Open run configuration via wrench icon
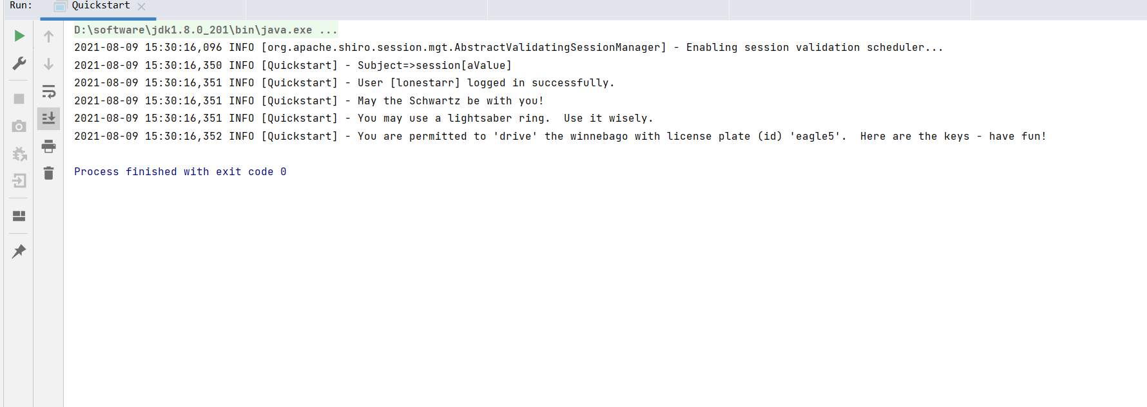This screenshot has width=1147, height=407. point(19,63)
